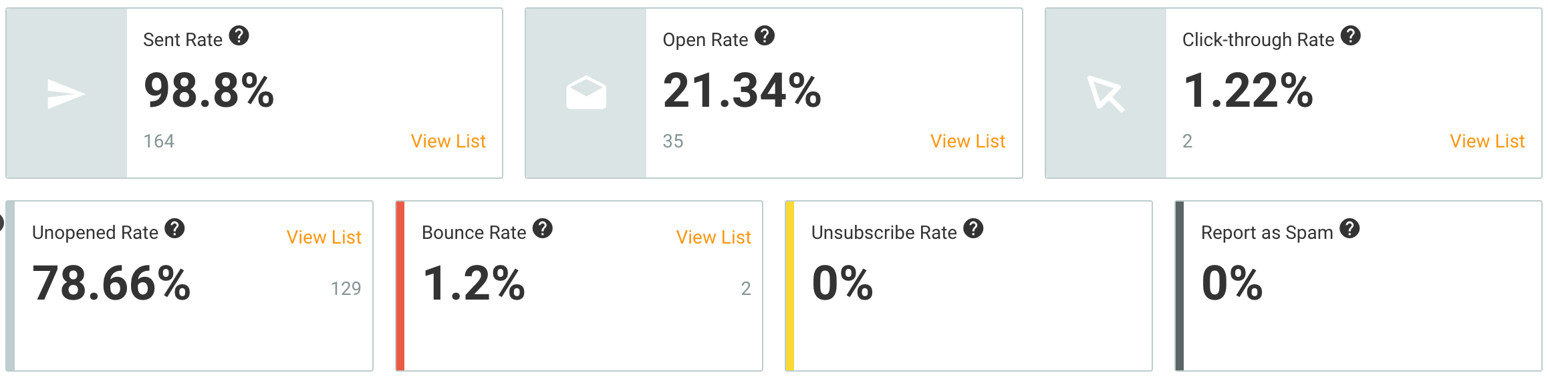
Task: Click the 21.34% open rate value
Action: 742,91
